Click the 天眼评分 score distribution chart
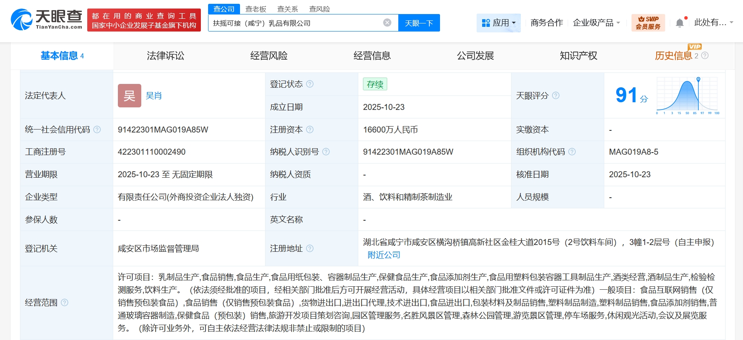This screenshot has height=340, width=743. coord(687,96)
